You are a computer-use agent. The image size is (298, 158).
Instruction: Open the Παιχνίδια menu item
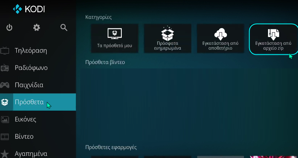coord(38,85)
